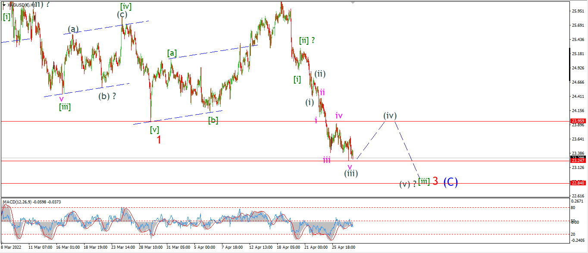The width and height of the screenshot is (588, 253).
Task: Click the green [iii] label beside red 3
Action: click(424, 182)
